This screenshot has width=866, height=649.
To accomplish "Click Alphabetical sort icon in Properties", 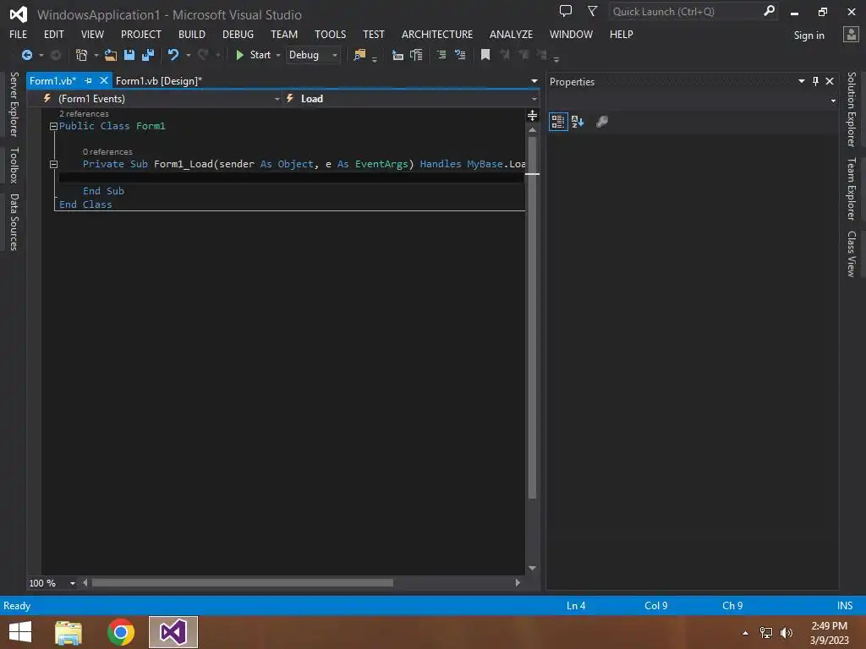I will (578, 122).
